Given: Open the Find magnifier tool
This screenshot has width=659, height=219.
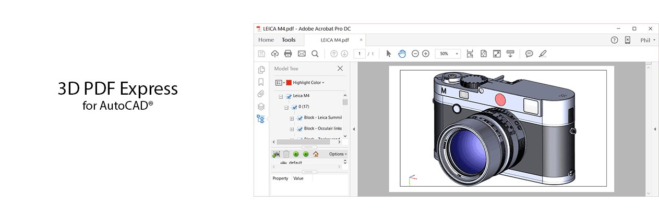Looking at the screenshot, I should point(315,54).
